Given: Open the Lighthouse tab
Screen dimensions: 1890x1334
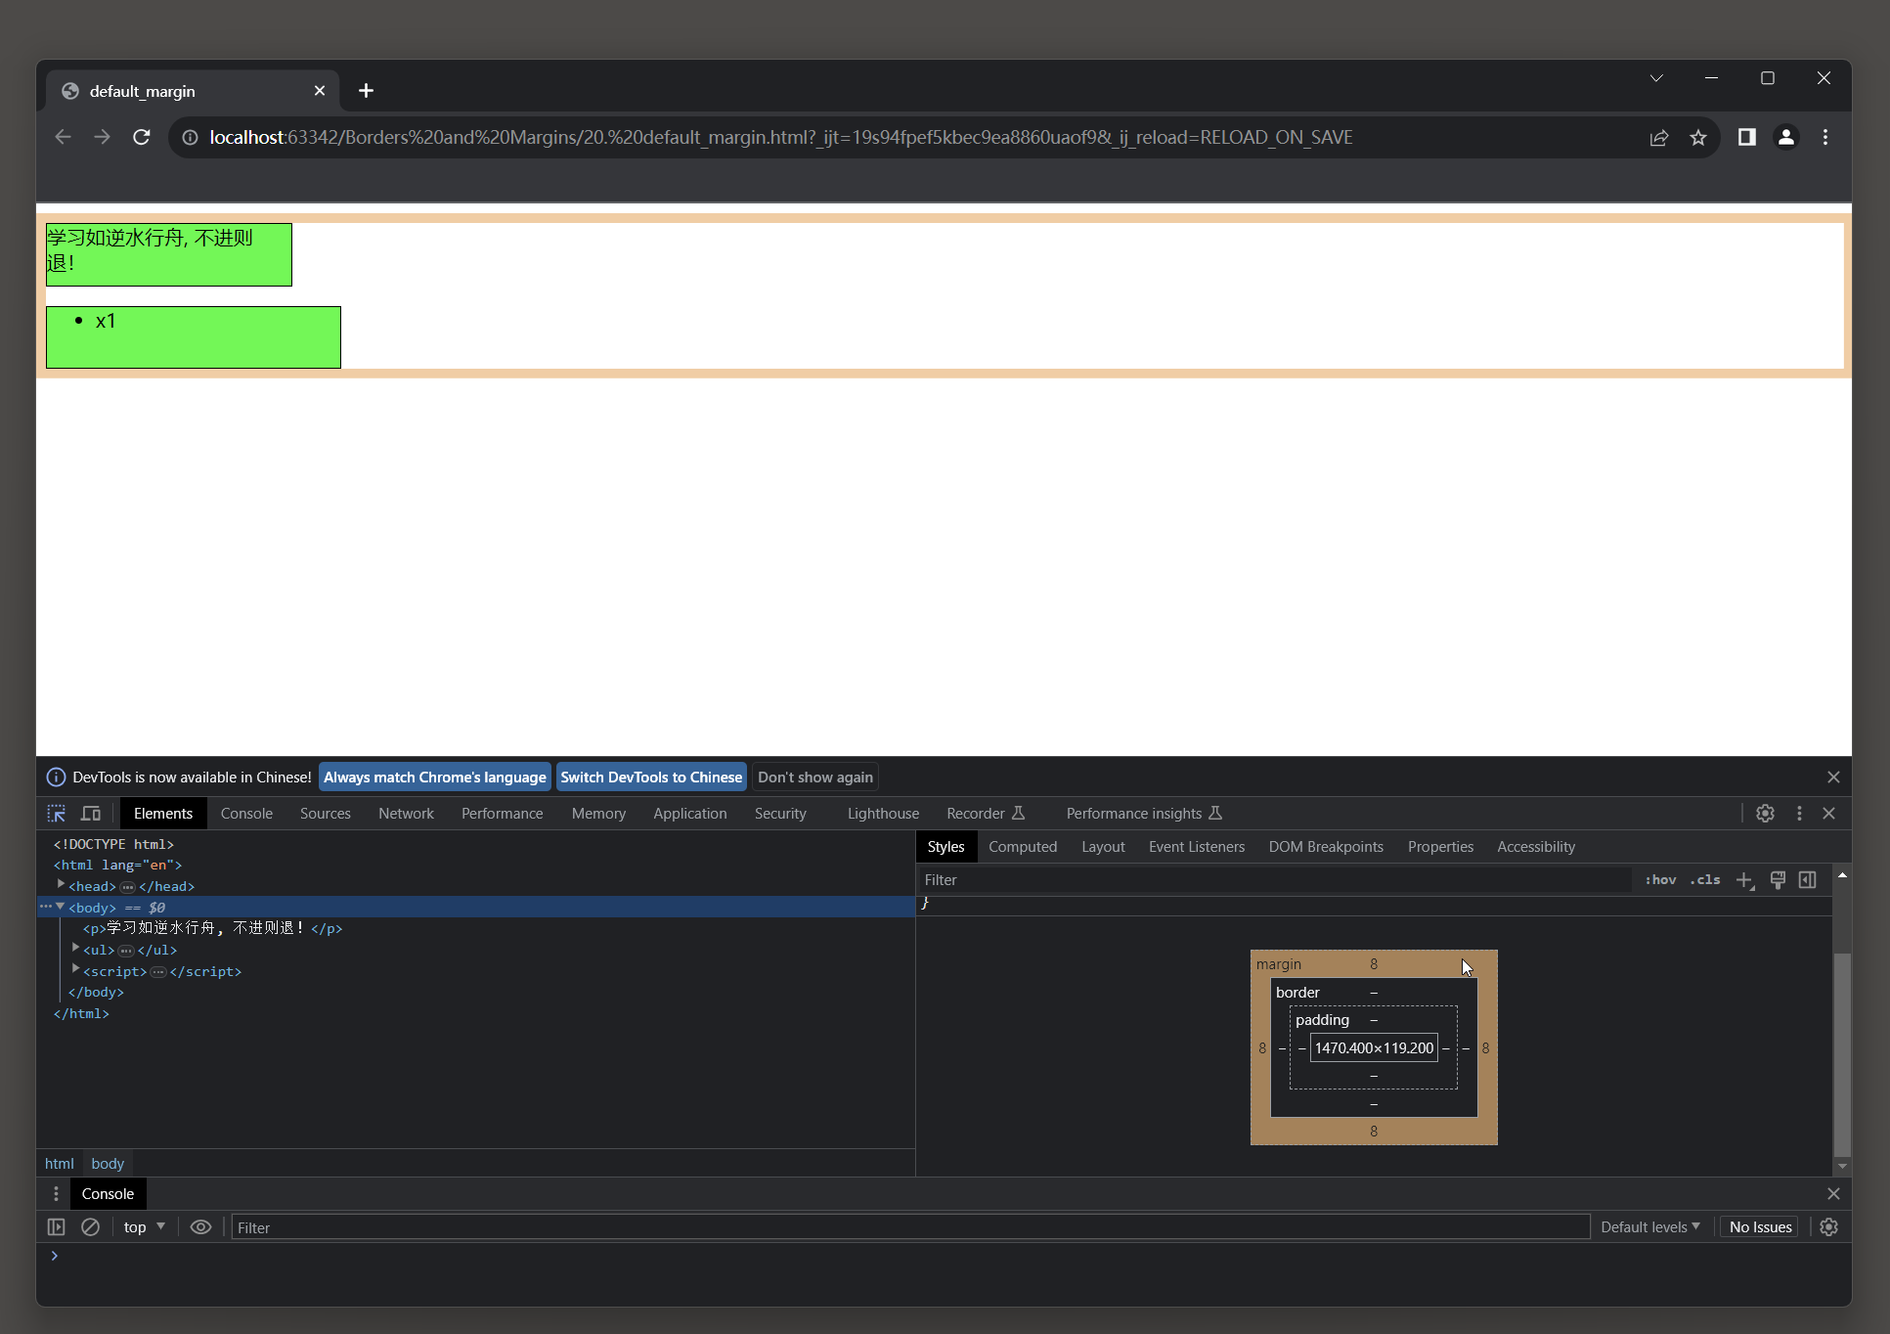Looking at the screenshot, I should point(883,814).
